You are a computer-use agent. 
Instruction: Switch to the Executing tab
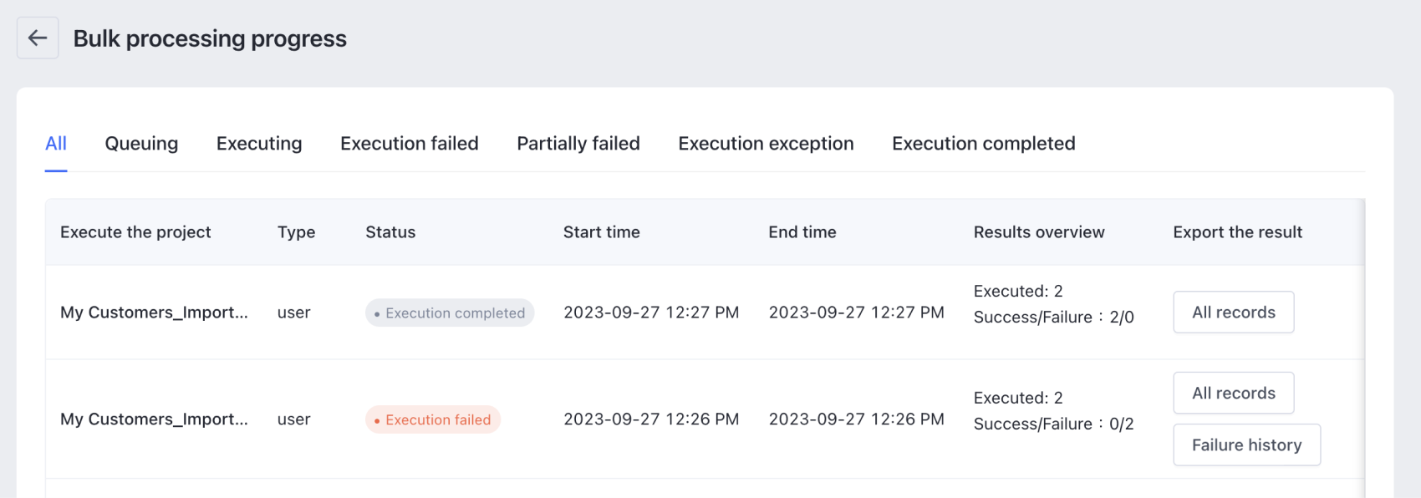[x=258, y=143]
